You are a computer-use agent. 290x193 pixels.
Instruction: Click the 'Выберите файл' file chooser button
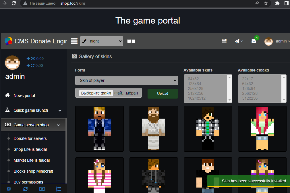96,93
